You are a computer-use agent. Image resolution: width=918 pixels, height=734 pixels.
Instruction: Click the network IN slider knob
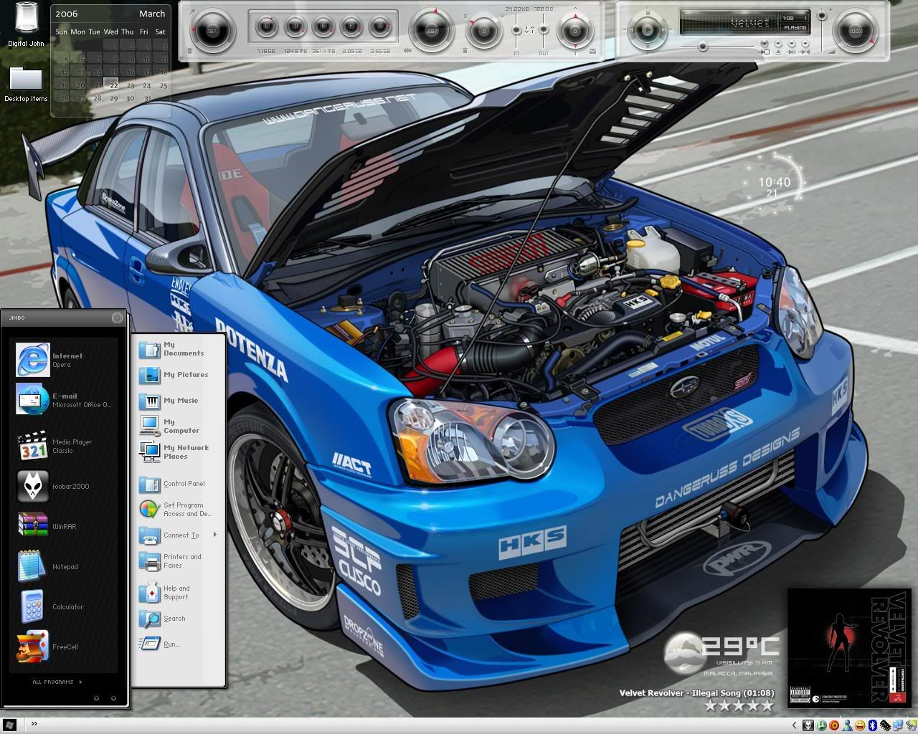tap(516, 30)
